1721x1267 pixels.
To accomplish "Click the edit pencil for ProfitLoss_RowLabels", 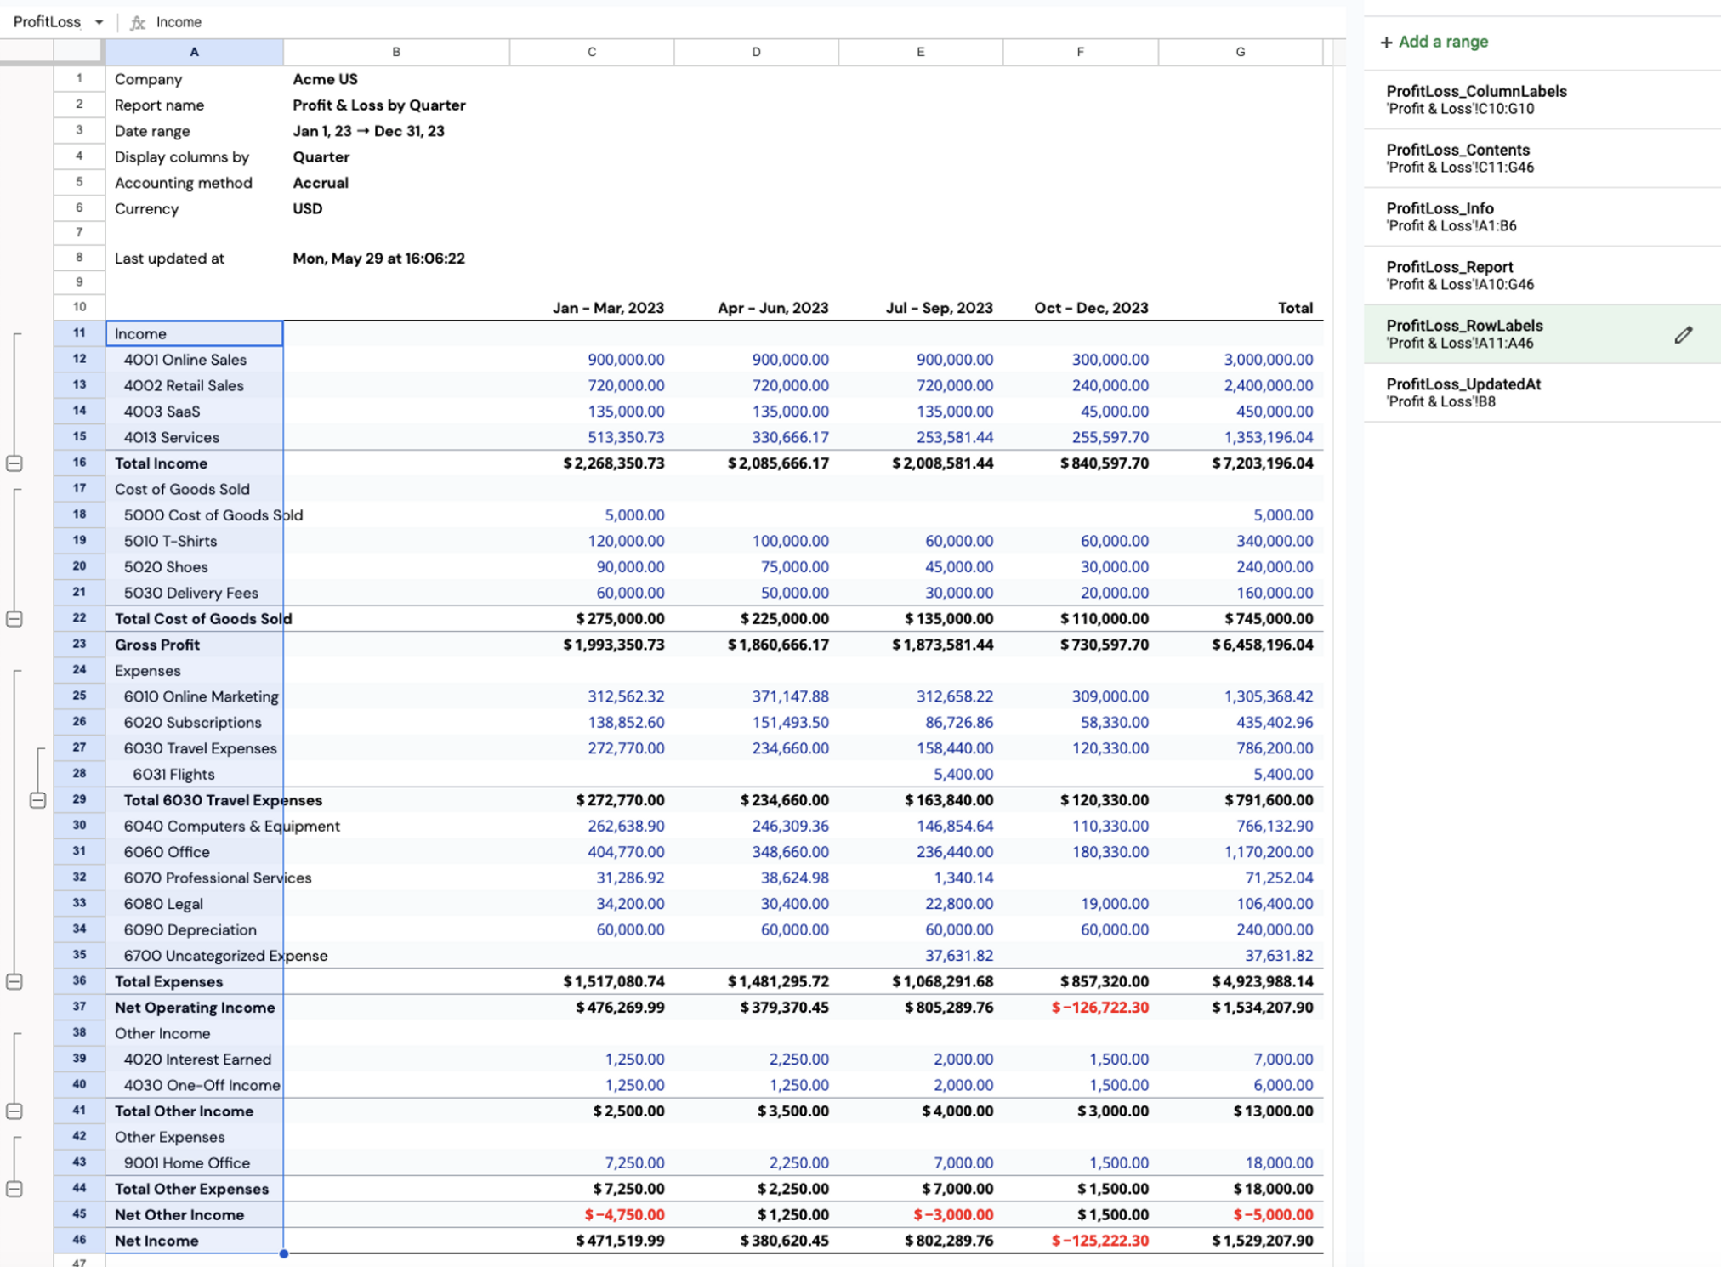I will click(x=1683, y=335).
